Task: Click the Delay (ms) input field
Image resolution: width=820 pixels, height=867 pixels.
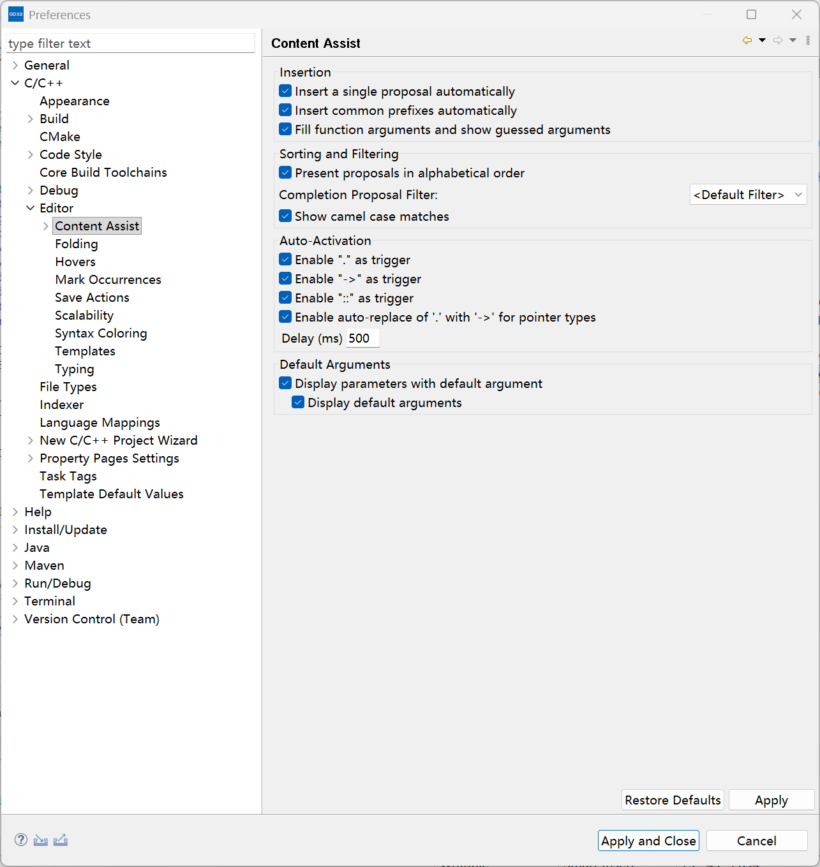Action: pyautogui.click(x=362, y=338)
